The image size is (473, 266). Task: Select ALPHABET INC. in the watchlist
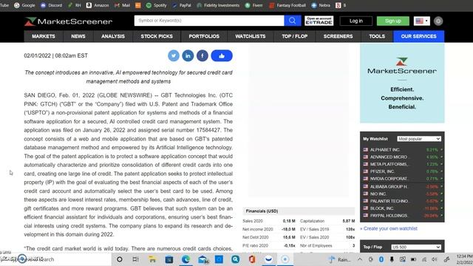(x=384, y=149)
